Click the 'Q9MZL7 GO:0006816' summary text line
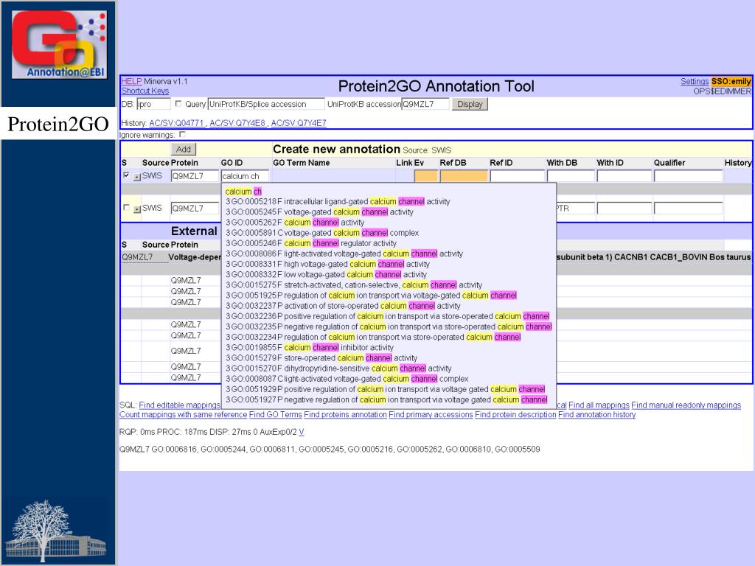The height and width of the screenshot is (566, 755). 330,450
